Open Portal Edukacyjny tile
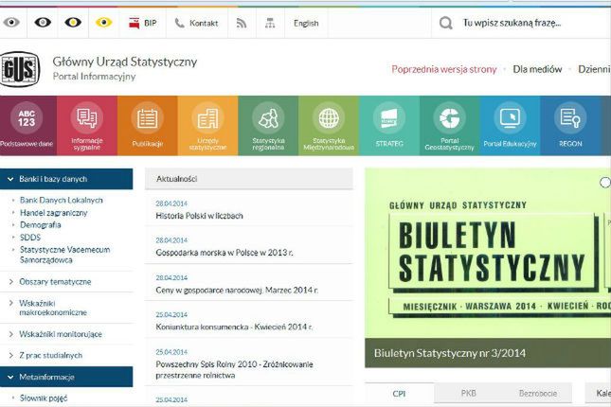 [510, 126]
